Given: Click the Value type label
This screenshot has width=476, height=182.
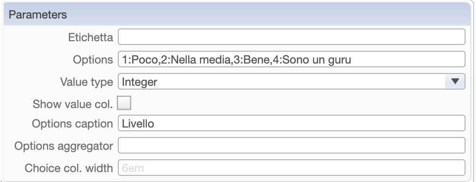Looking at the screenshot, I should coord(86,82).
